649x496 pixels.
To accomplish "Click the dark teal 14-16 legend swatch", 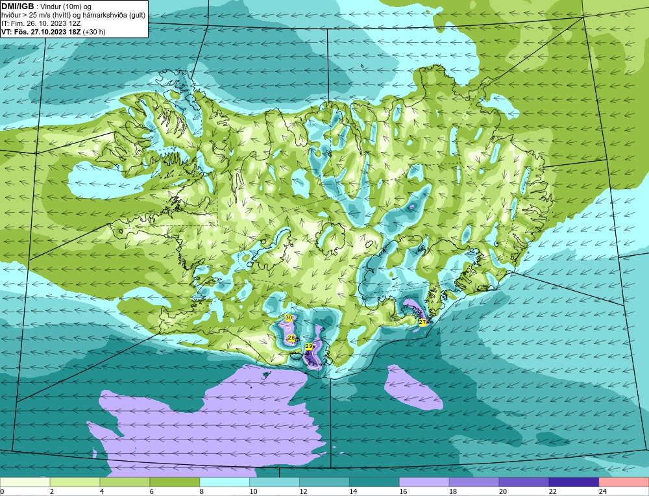I will [x=374, y=482].
